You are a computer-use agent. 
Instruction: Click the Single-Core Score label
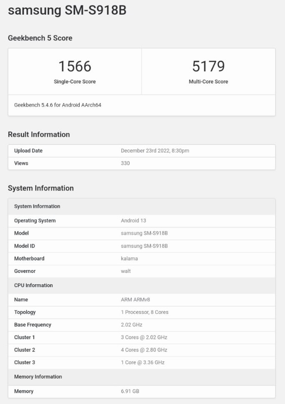[x=75, y=82]
